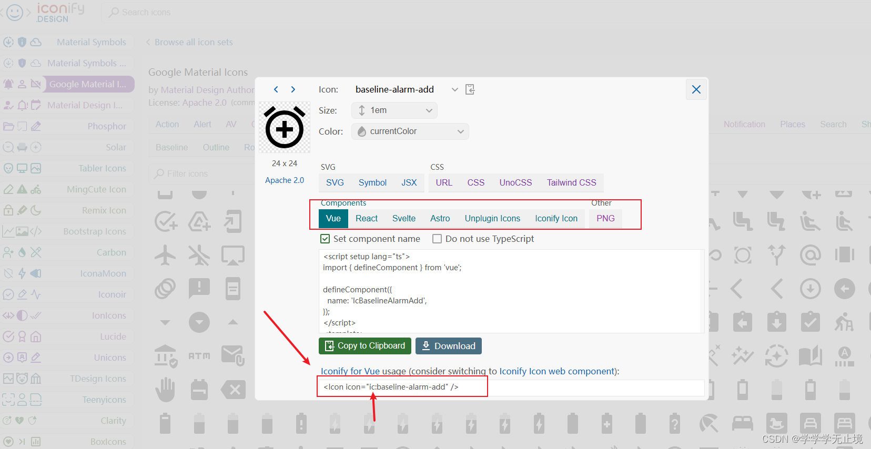
Task: Select the CSS tab
Action: coord(476,182)
